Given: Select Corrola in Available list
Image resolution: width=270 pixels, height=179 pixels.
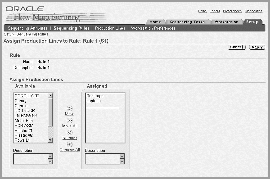Looking at the screenshot, I should (x=31, y=106).
